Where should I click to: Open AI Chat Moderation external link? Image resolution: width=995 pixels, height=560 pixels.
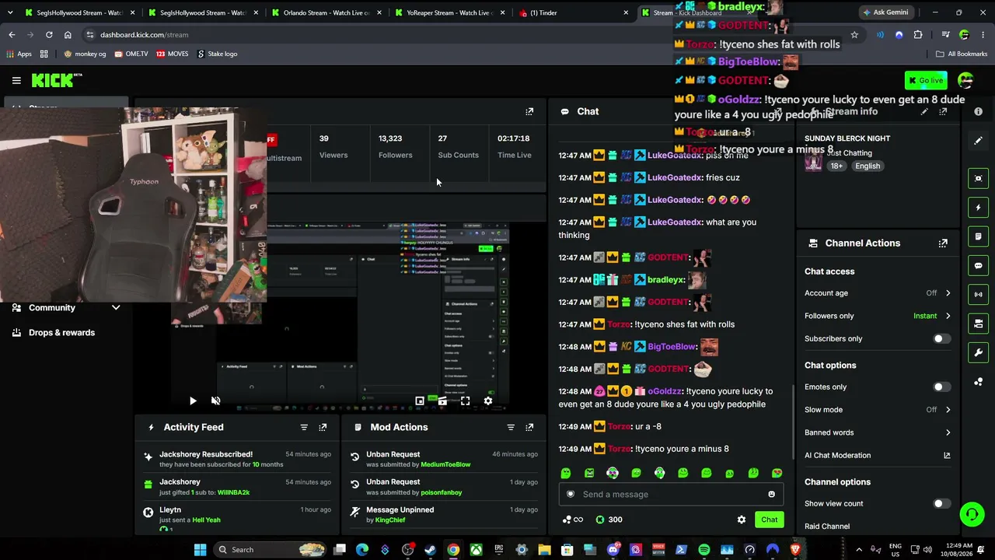[947, 455]
